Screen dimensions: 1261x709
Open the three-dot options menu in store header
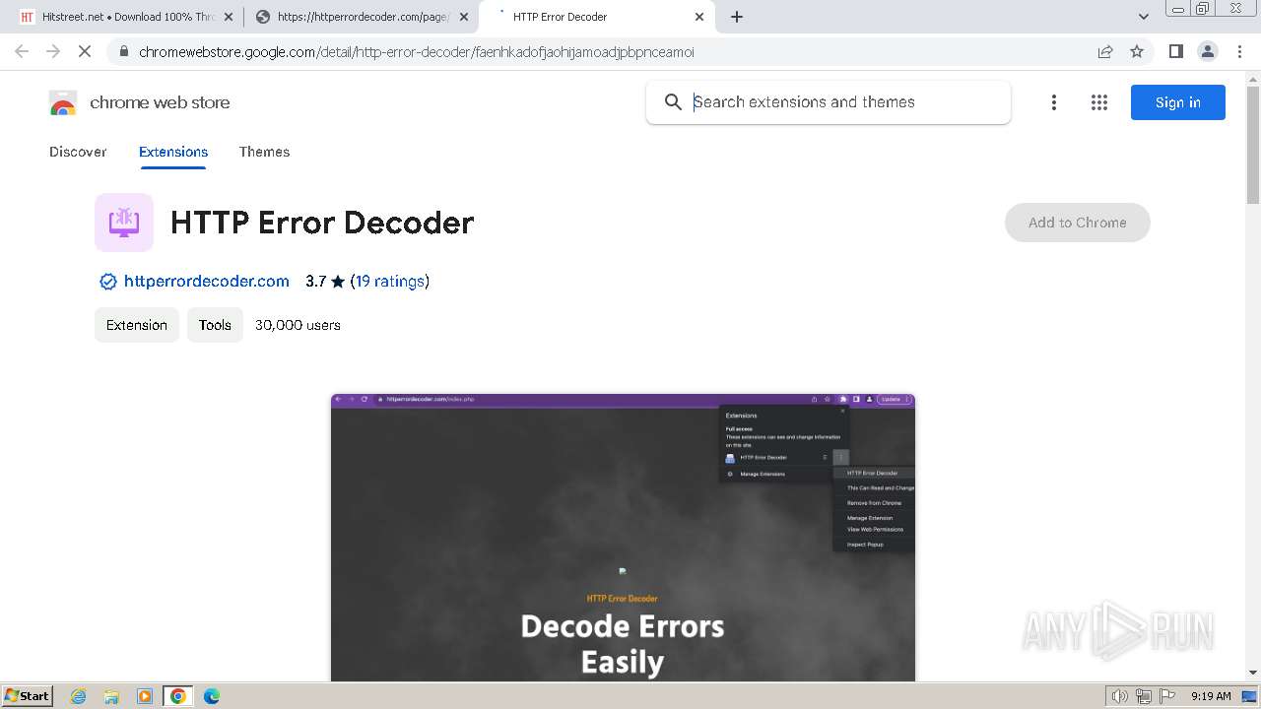(x=1054, y=102)
